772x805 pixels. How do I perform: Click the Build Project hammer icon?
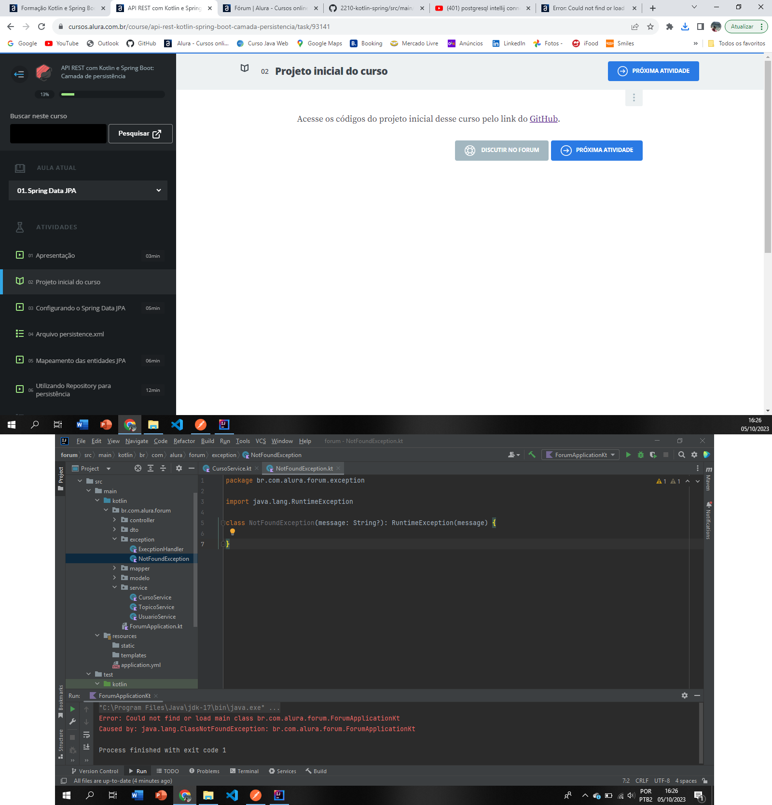pyautogui.click(x=532, y=455)
